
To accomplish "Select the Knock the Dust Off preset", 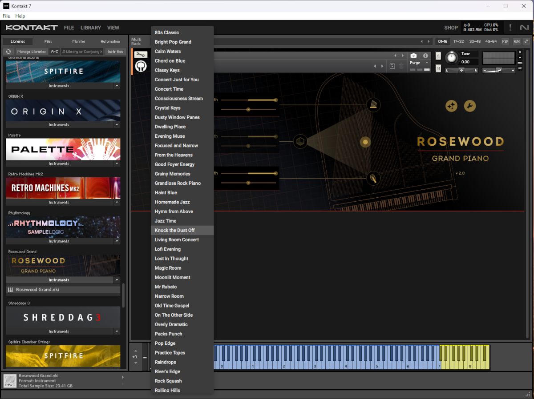I will pyautogui.click(x=182, y=230).
